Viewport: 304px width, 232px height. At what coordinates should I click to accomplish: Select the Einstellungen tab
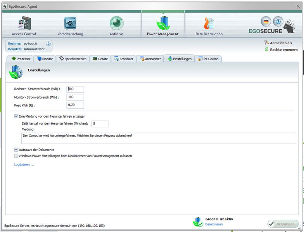180,59
